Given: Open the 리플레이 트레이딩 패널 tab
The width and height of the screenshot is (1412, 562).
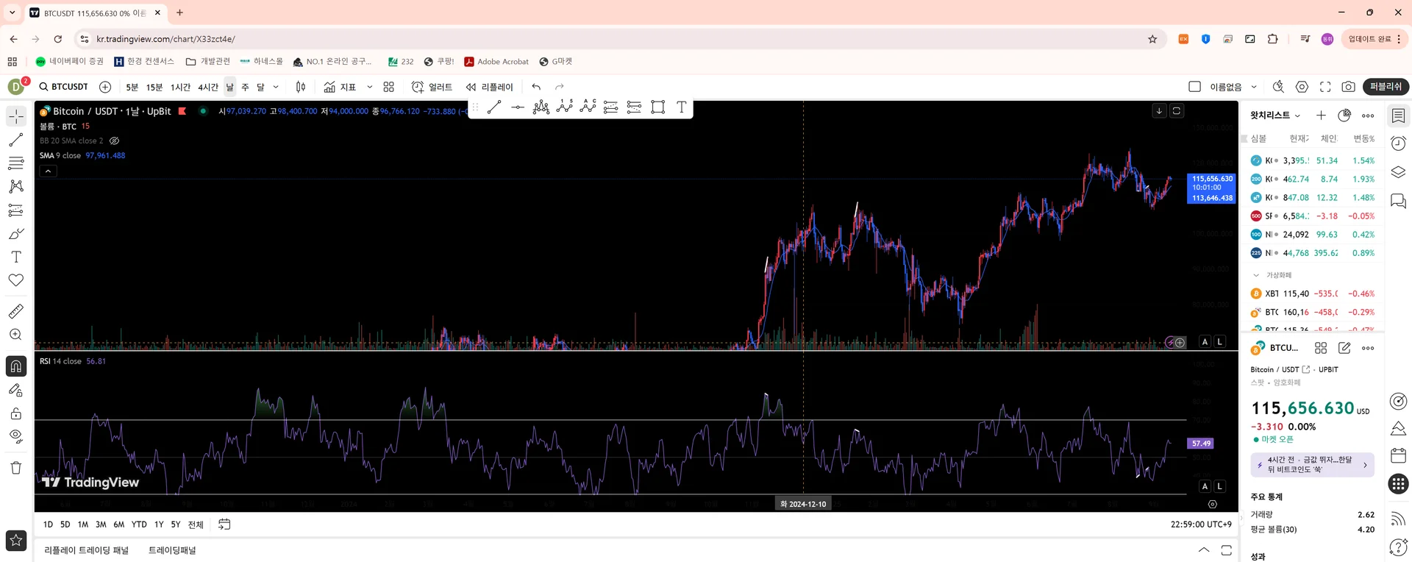Looking at the screenshot, I should 86,550.
